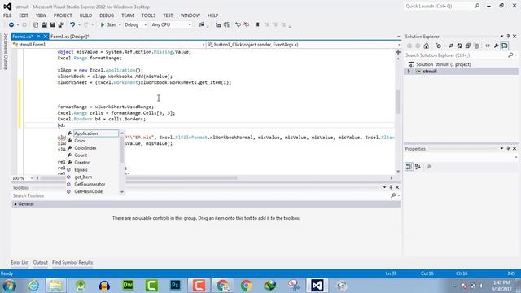The width and height of the screenshot is (521, 293).
Task: Click the Find in Files toolbar icon
Action: point(201,25)
